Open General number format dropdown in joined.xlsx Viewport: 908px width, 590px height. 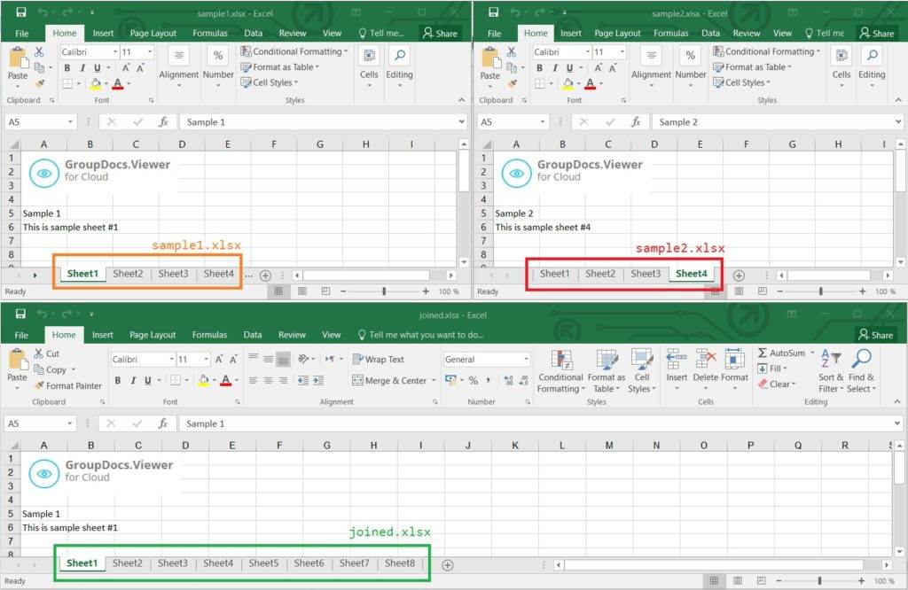(525, 360)
